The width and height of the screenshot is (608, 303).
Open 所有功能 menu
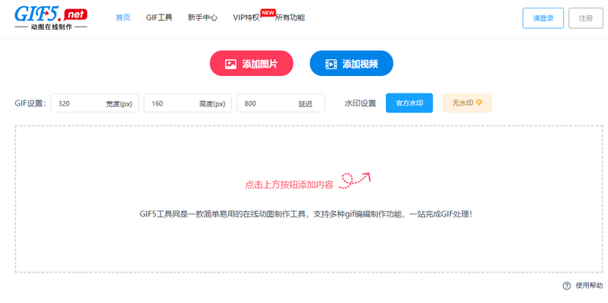pyautogui.click(x=290, y=17)
